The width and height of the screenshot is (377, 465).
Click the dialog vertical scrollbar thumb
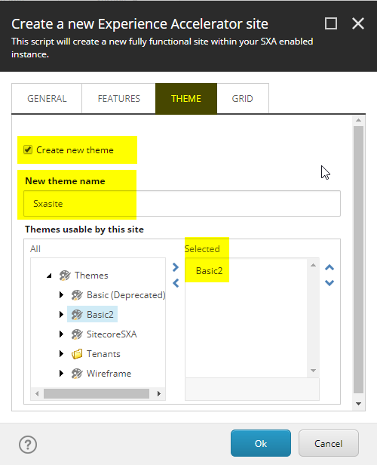(358, 260)
